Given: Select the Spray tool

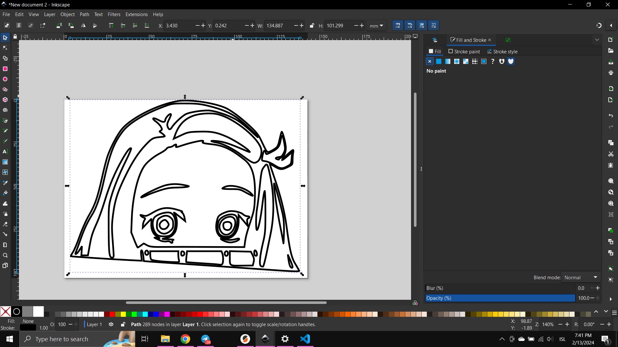Looking at the screenshot, I should click(5, 214).
